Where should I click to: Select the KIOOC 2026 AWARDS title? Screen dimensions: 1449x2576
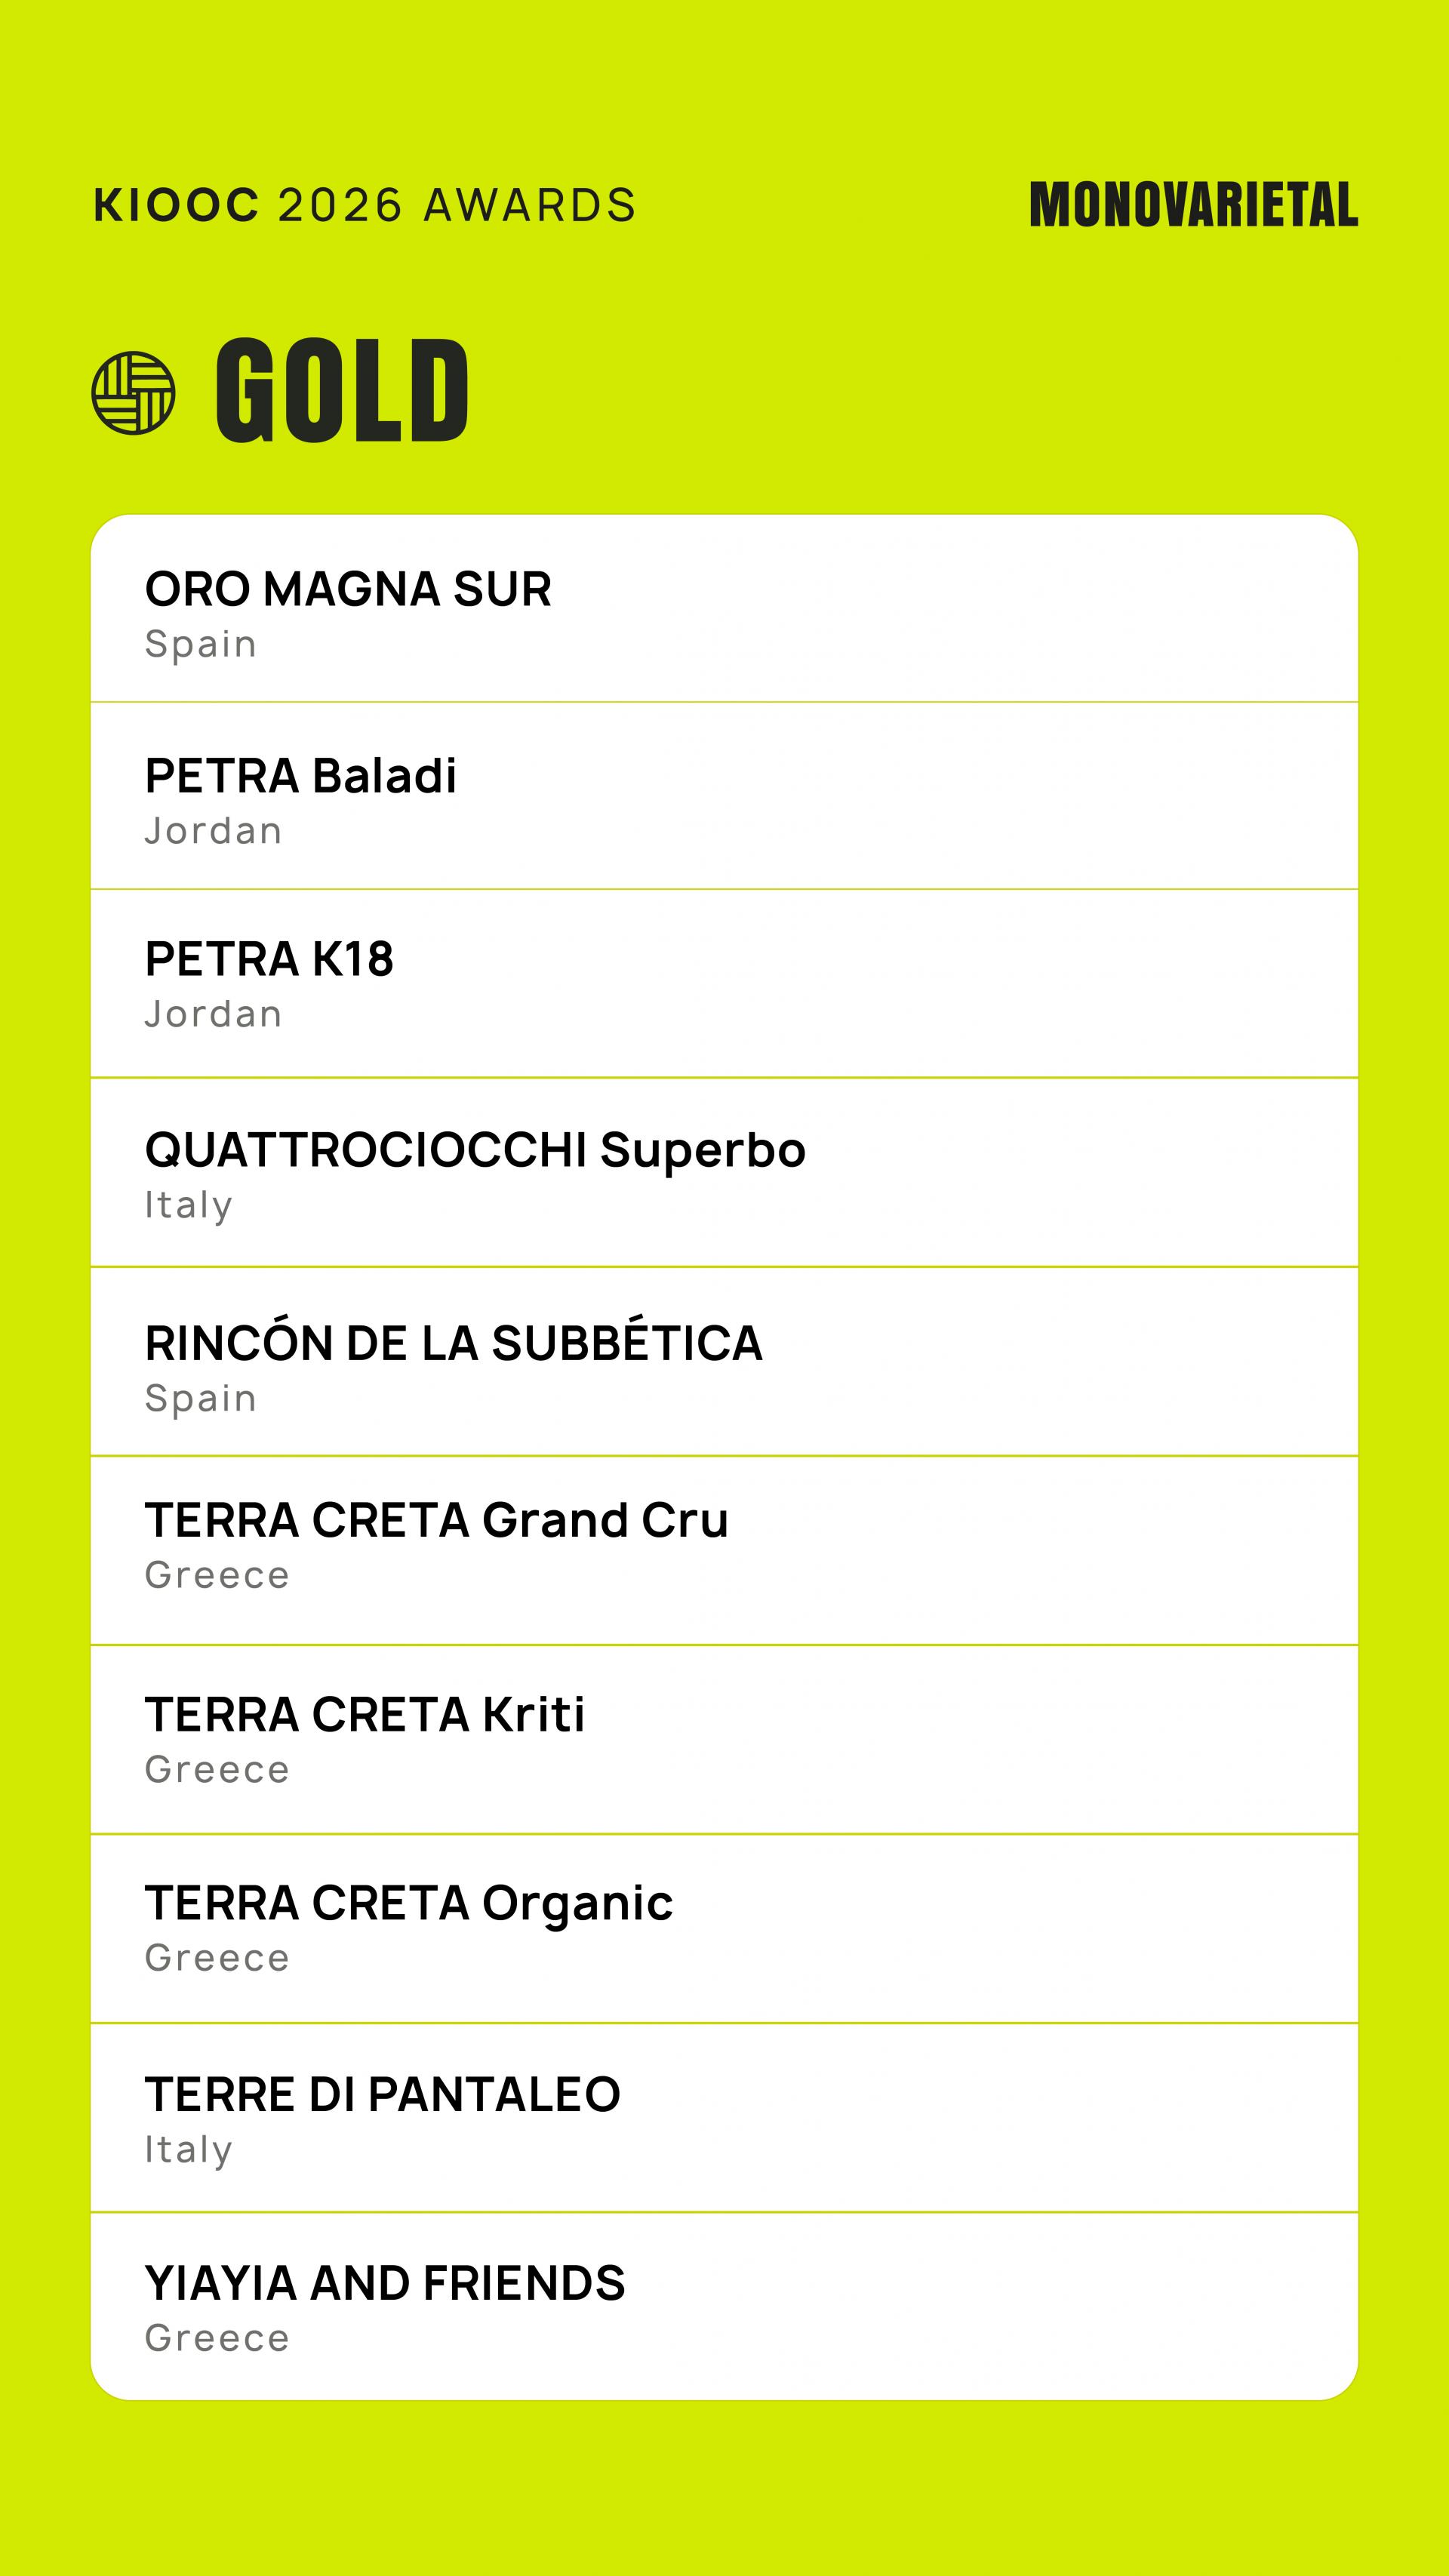click(365, 205)
